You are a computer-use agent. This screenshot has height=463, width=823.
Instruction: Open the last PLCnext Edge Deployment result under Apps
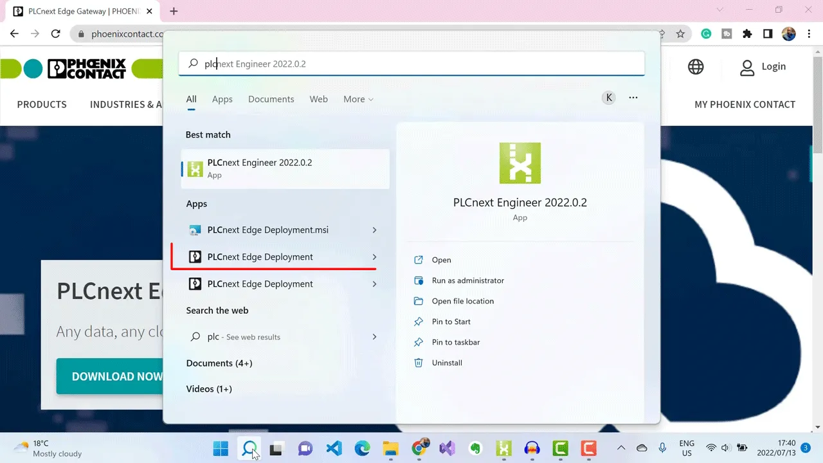coord(285,284)
